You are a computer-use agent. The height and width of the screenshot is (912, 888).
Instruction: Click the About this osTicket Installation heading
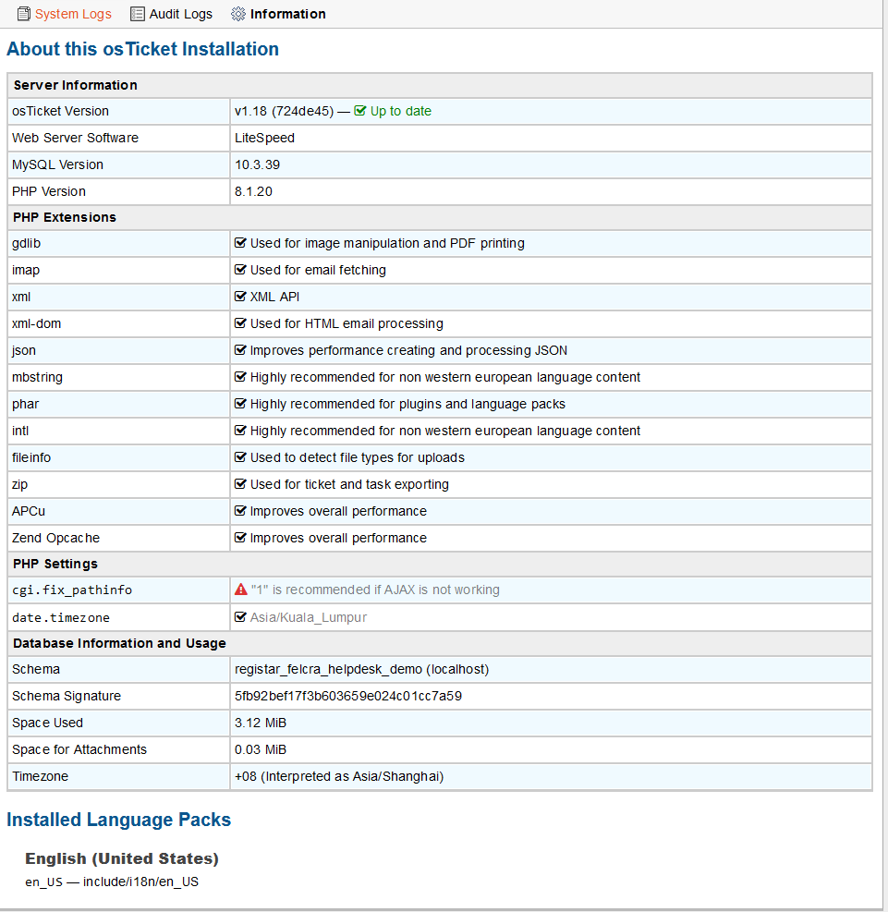(x=142, y=49)
